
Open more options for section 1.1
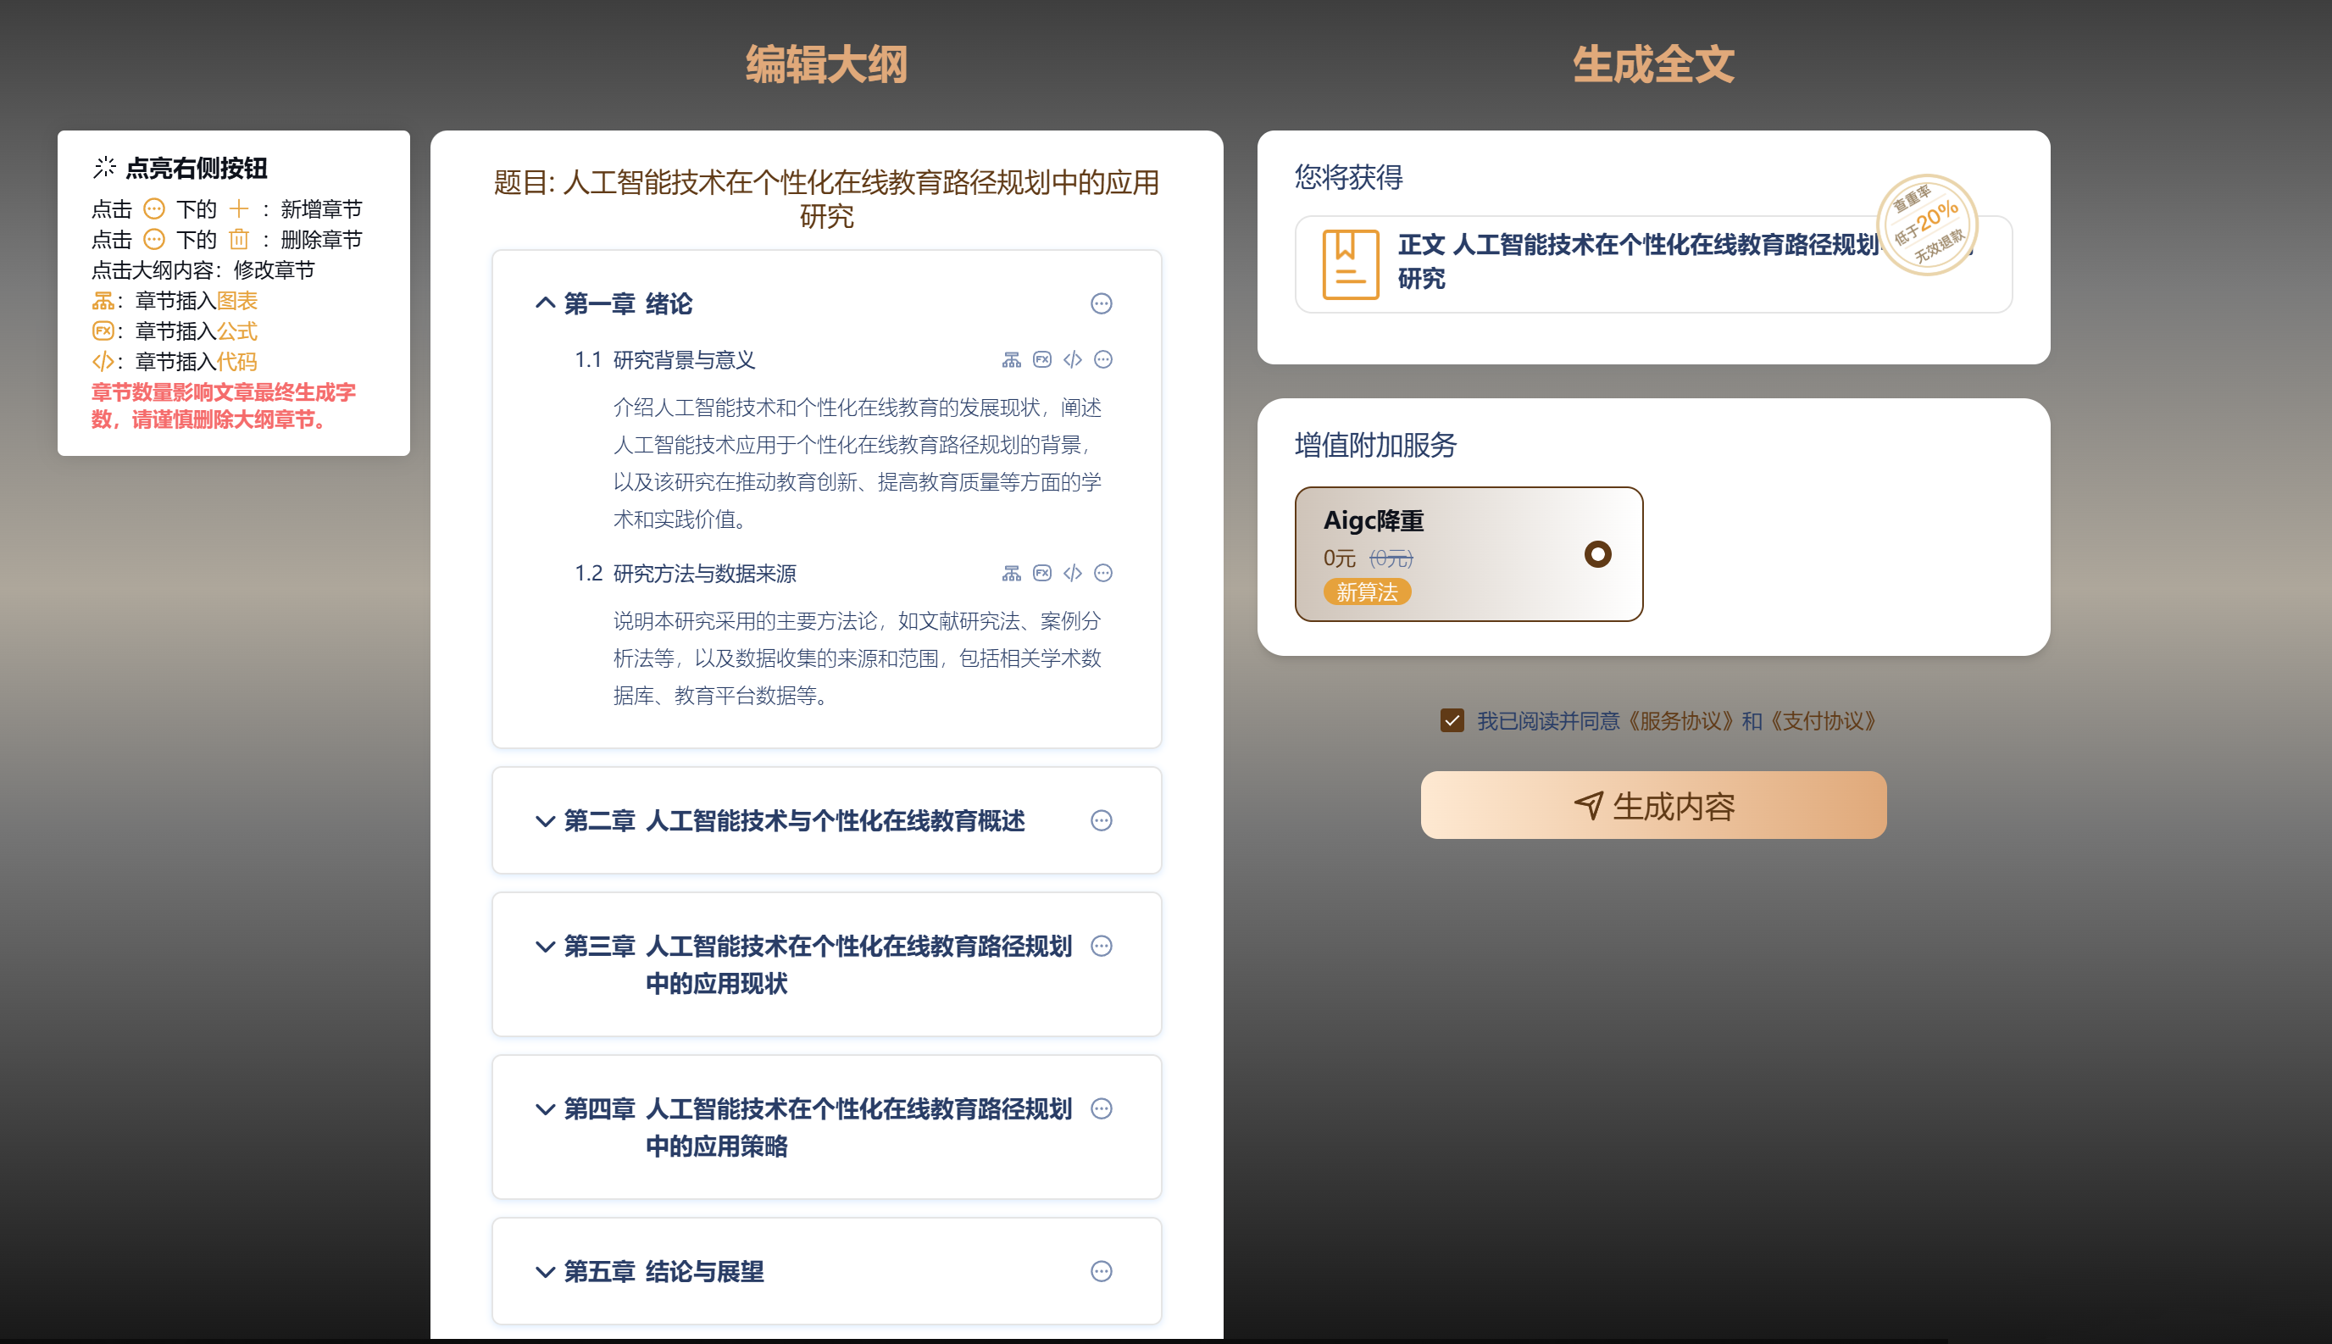point(1102,360)
